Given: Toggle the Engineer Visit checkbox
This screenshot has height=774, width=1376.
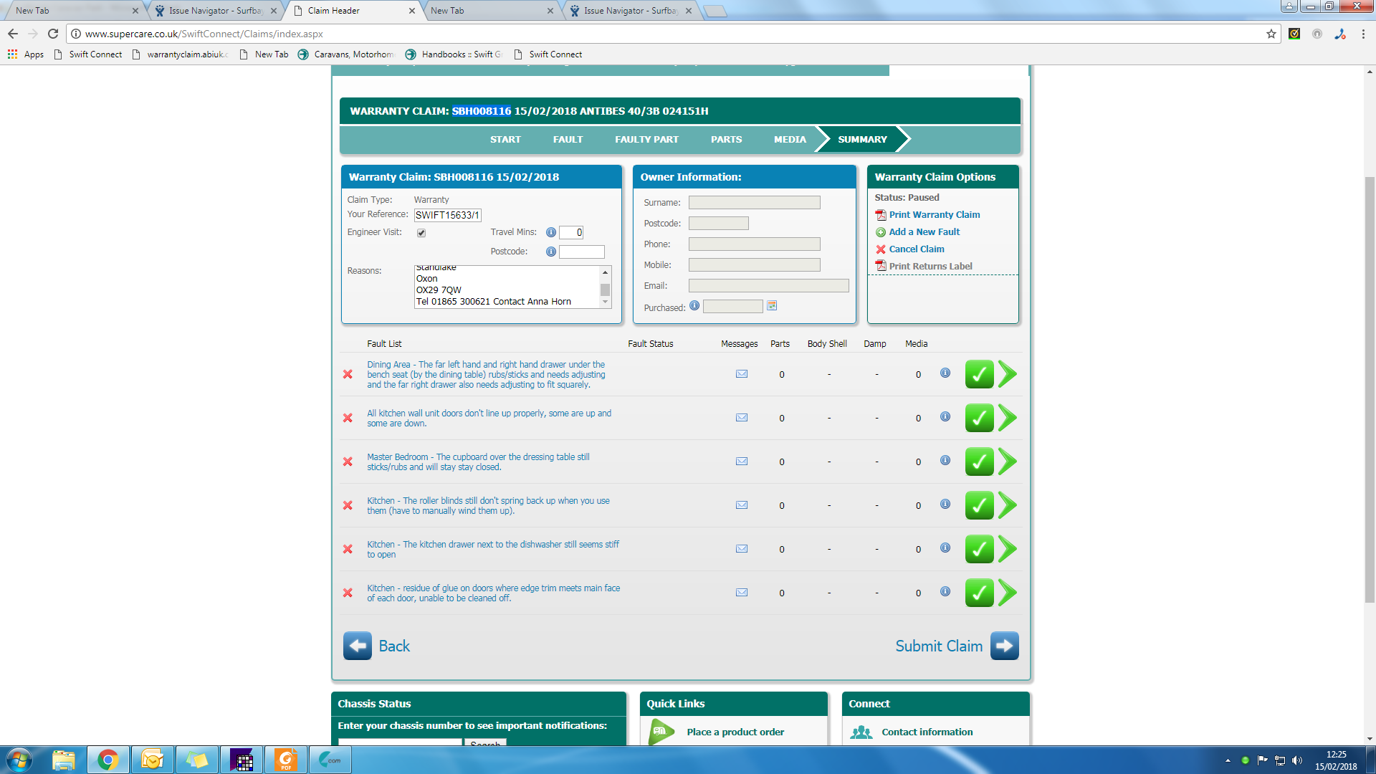Looking at the screenshot, I should (x=421, y=233).
